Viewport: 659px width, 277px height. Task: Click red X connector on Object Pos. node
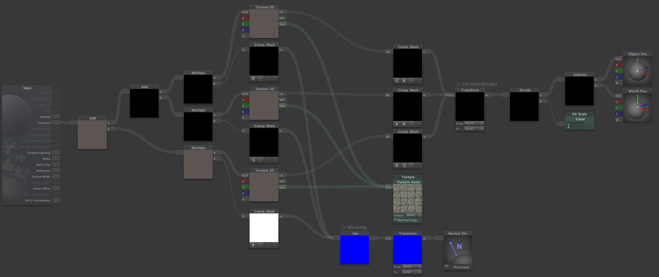coord(619,65)
